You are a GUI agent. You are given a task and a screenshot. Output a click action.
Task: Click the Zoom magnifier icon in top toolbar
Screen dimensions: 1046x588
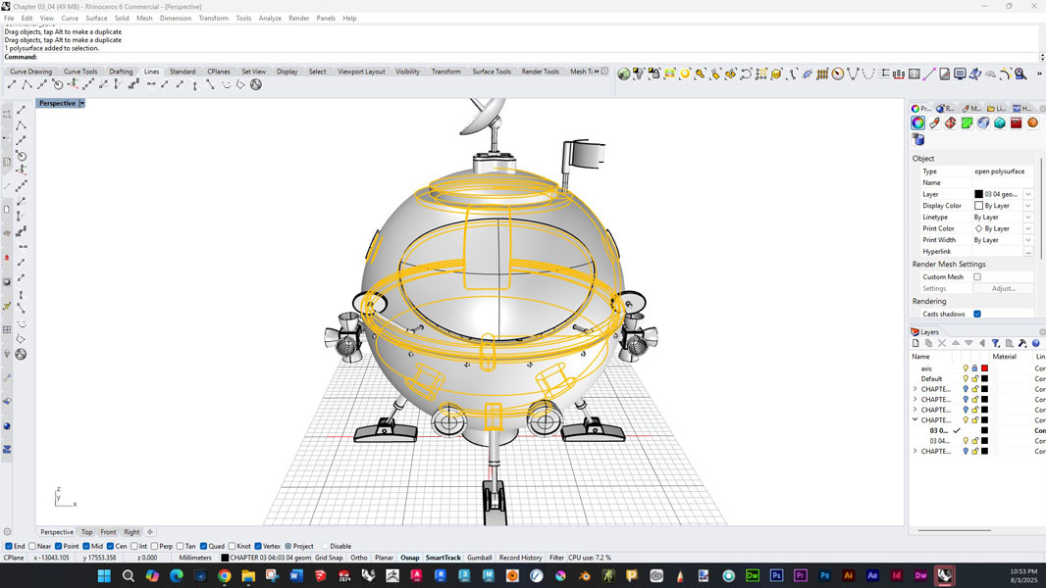[1020, 73]
